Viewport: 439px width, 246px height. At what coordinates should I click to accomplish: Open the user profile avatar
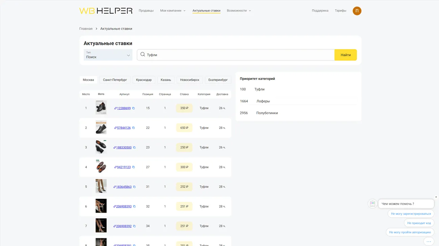click(x=357, y=11)
